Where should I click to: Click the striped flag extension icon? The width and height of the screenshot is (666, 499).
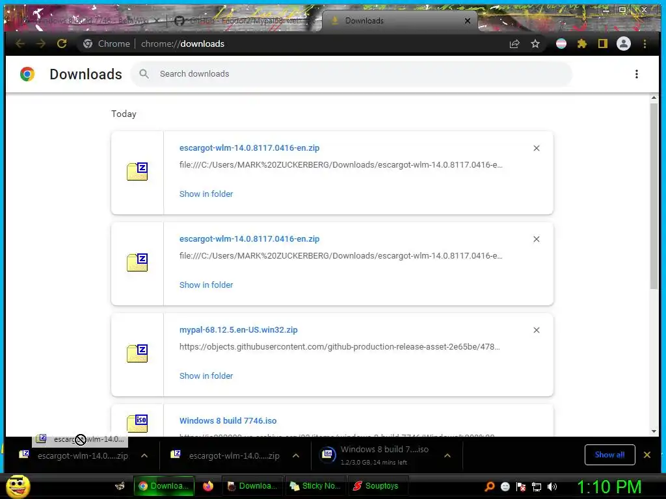pyautogui.click(x=561, y=44)
